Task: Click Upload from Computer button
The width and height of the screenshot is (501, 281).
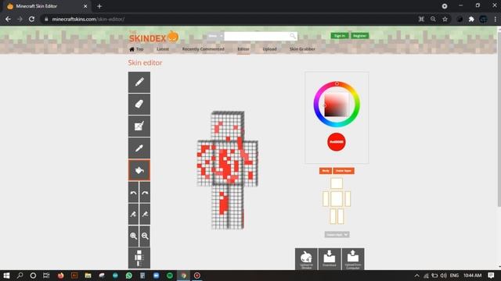Action: pyautogui.click(x=353, y=259)
